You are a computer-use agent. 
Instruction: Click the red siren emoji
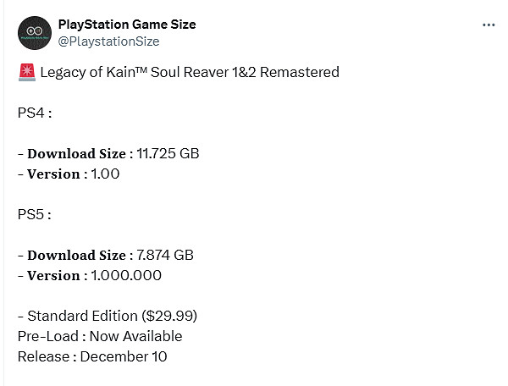25,72
